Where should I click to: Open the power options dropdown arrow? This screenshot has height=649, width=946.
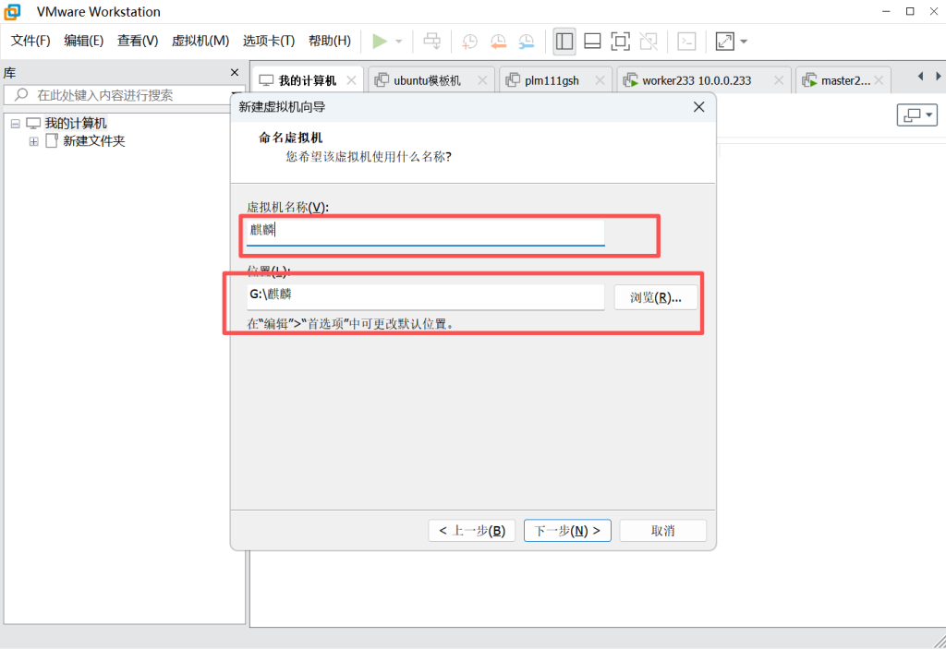[399, 42]
